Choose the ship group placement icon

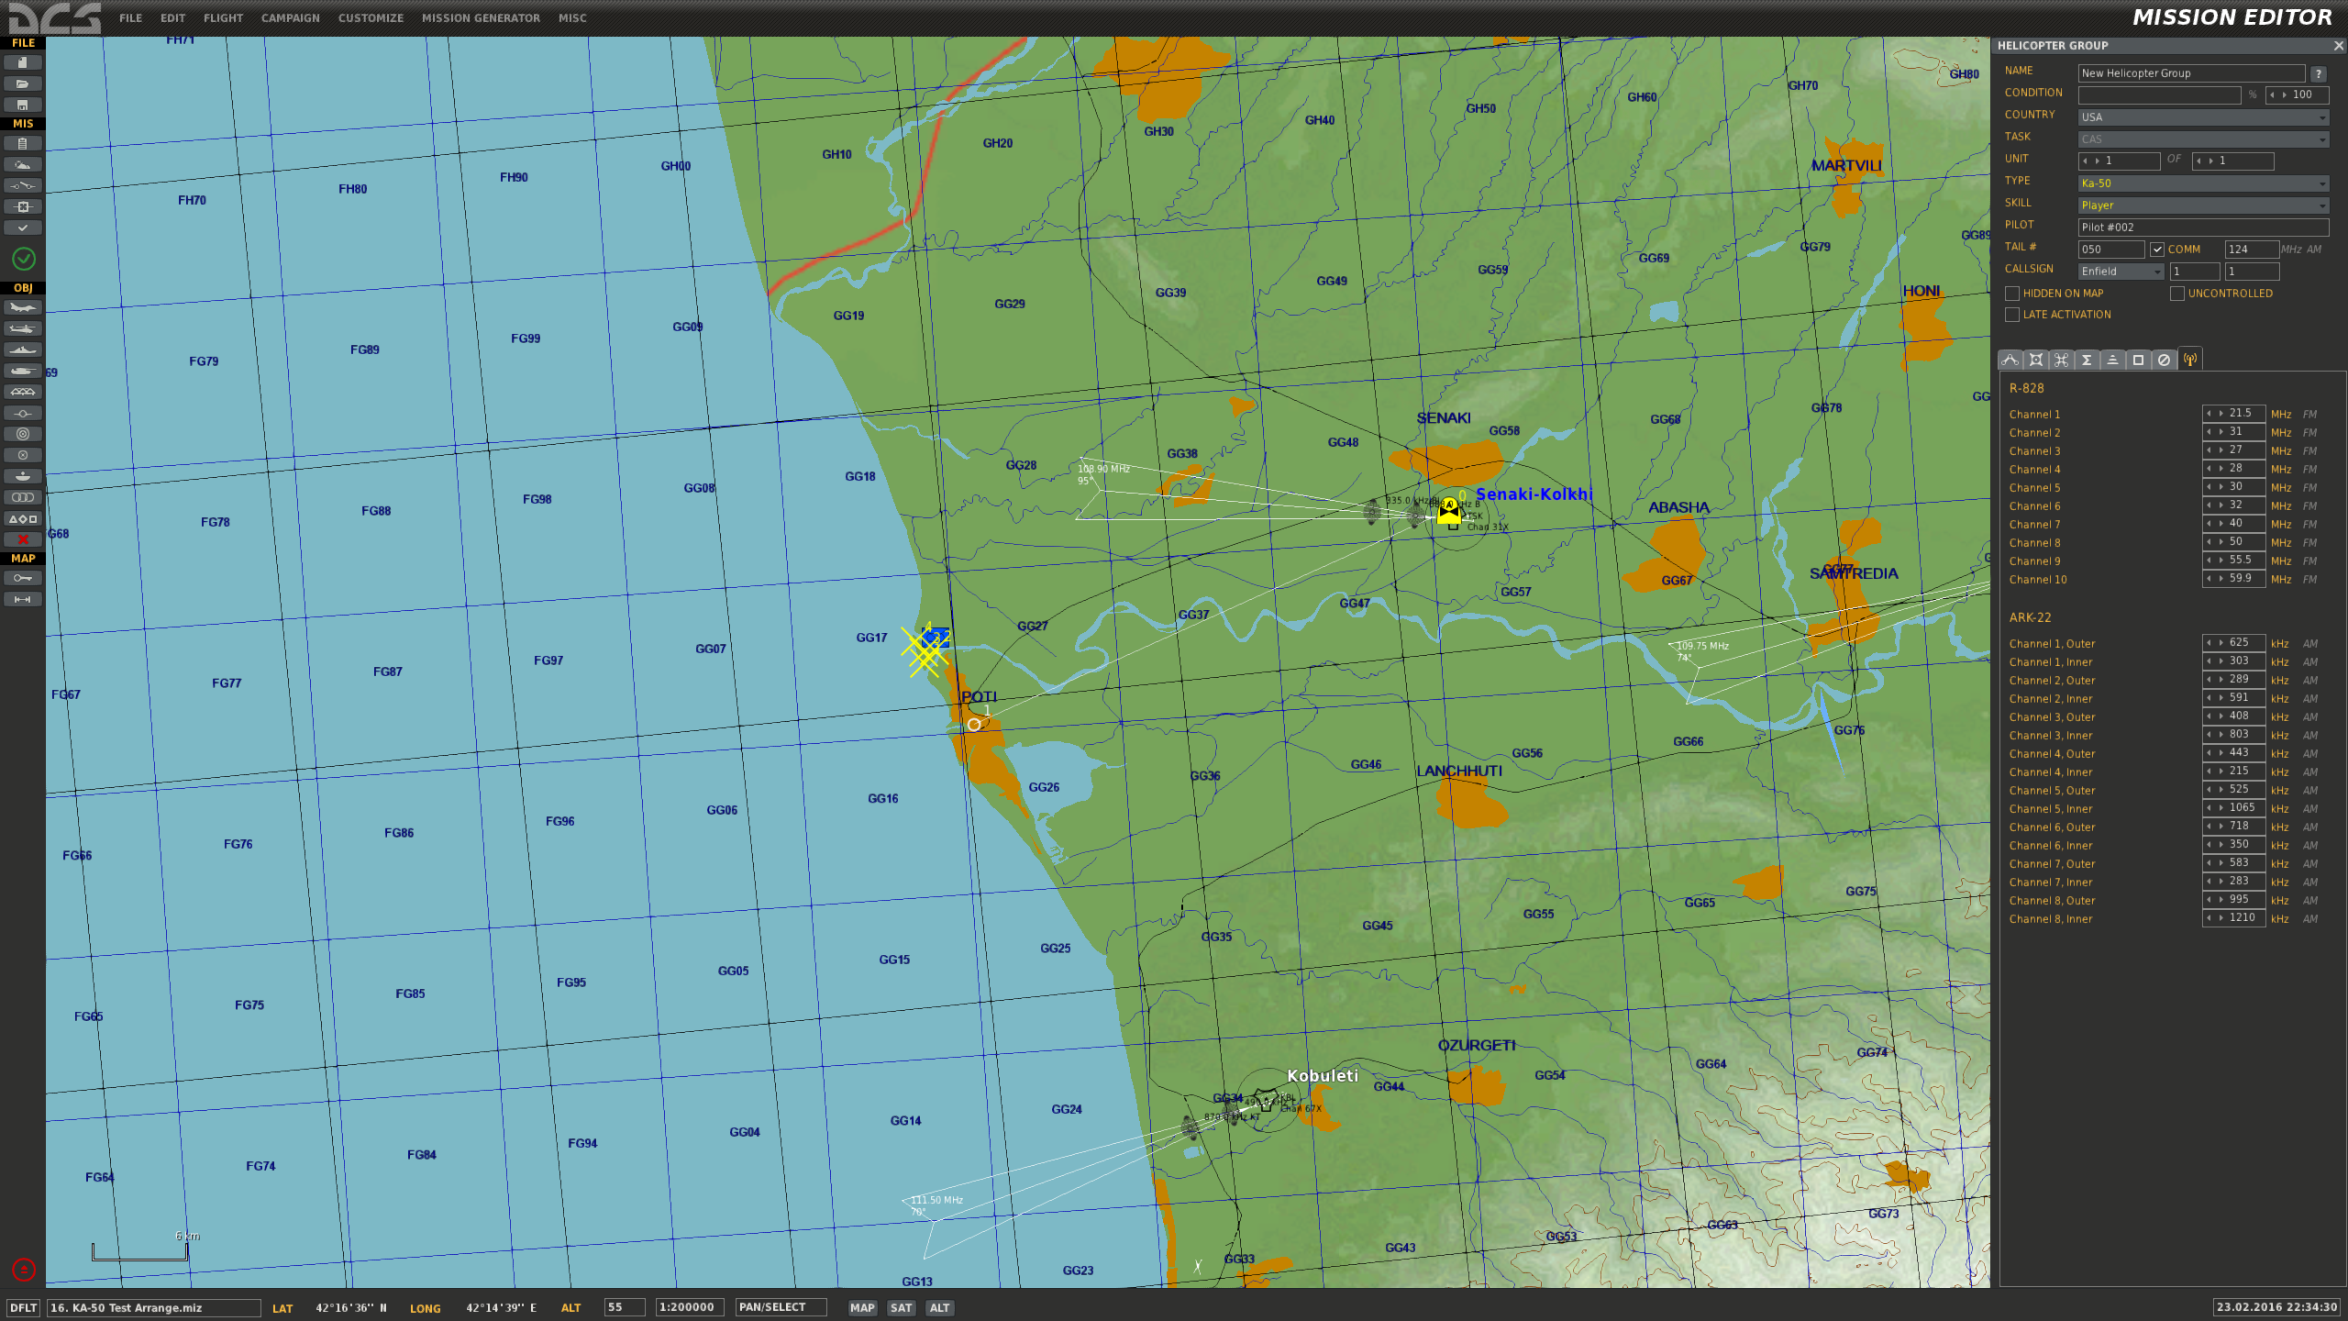23,350
